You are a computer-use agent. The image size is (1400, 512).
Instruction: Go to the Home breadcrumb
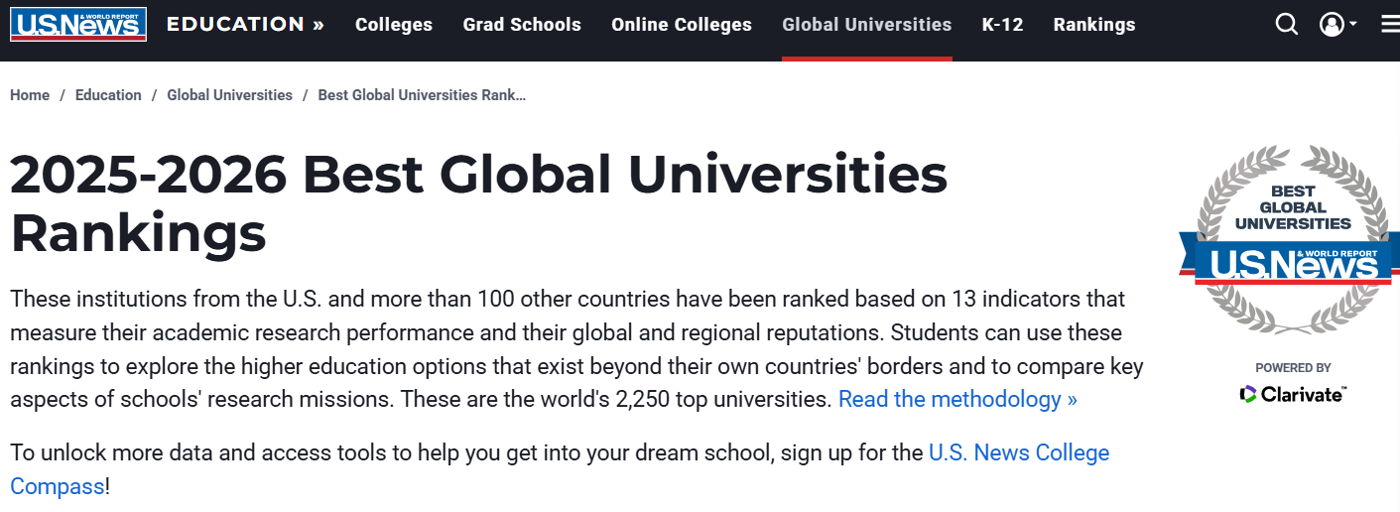(30, 95)
